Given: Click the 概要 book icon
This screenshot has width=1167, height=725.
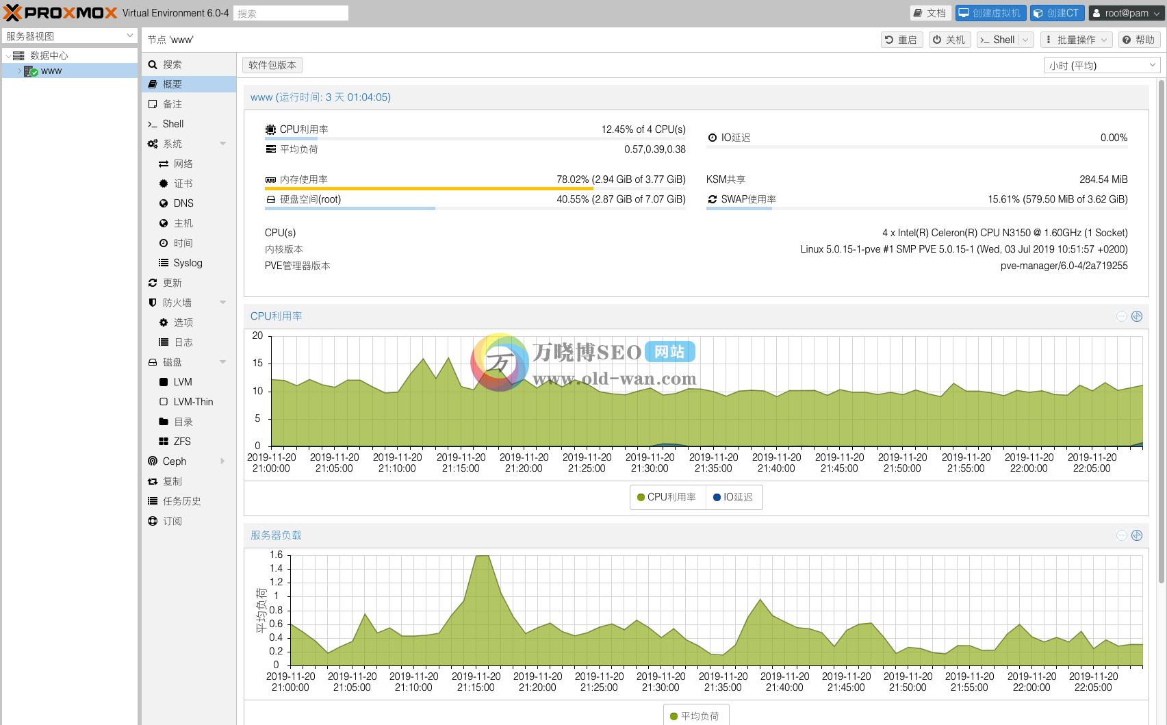Looking at the screenshot, I should [153, 84].
